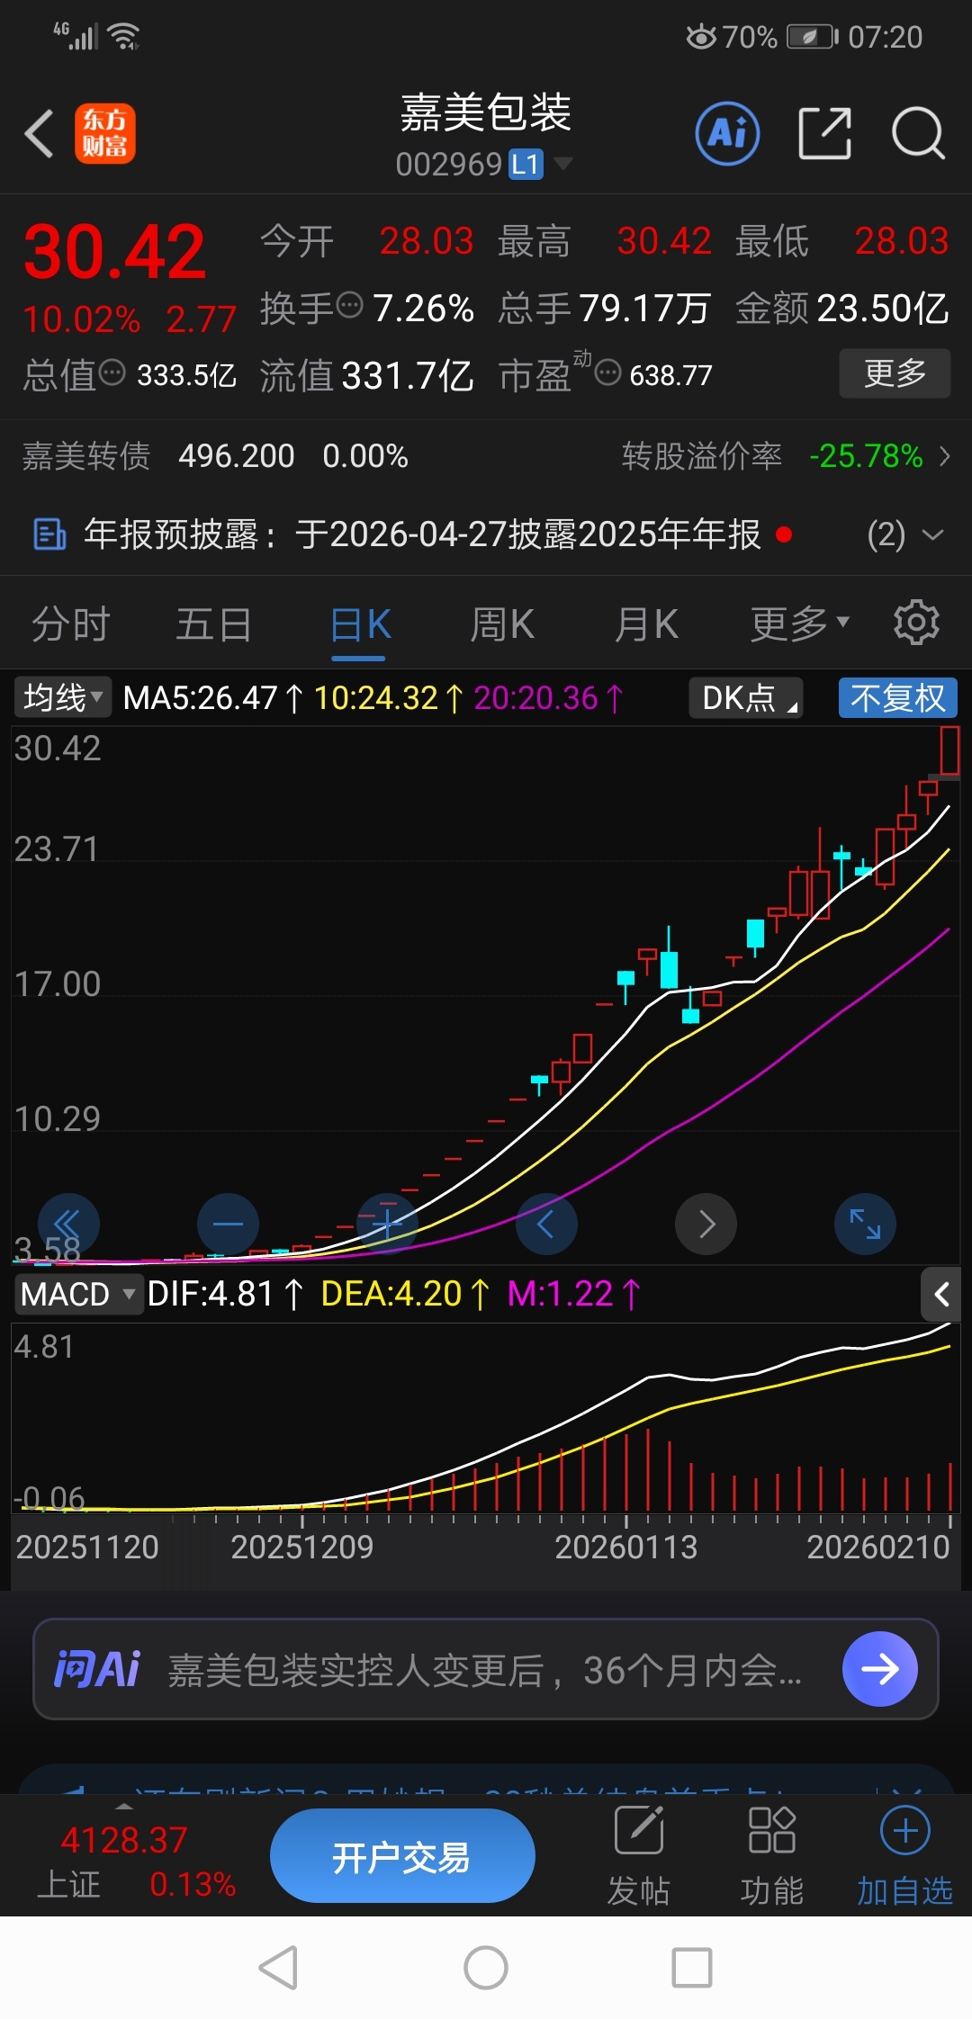Open 转股溢价率 details chevron

click(945, 456)
